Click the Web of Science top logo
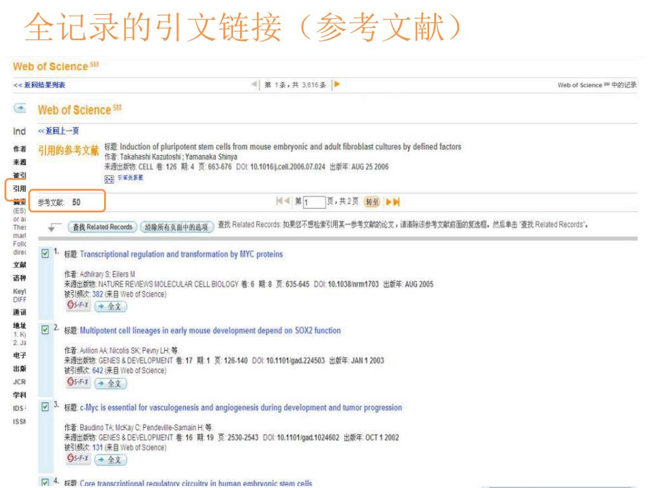 tap(56, 66)
